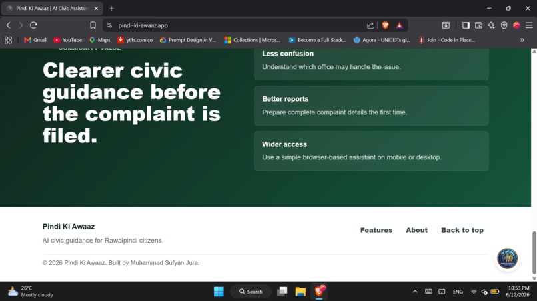Open the Leo AI sparkle icon
The image size is (537, 301).
(x=491, y=25)
